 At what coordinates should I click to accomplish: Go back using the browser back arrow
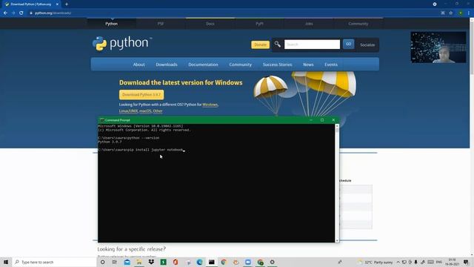point(5,13)
